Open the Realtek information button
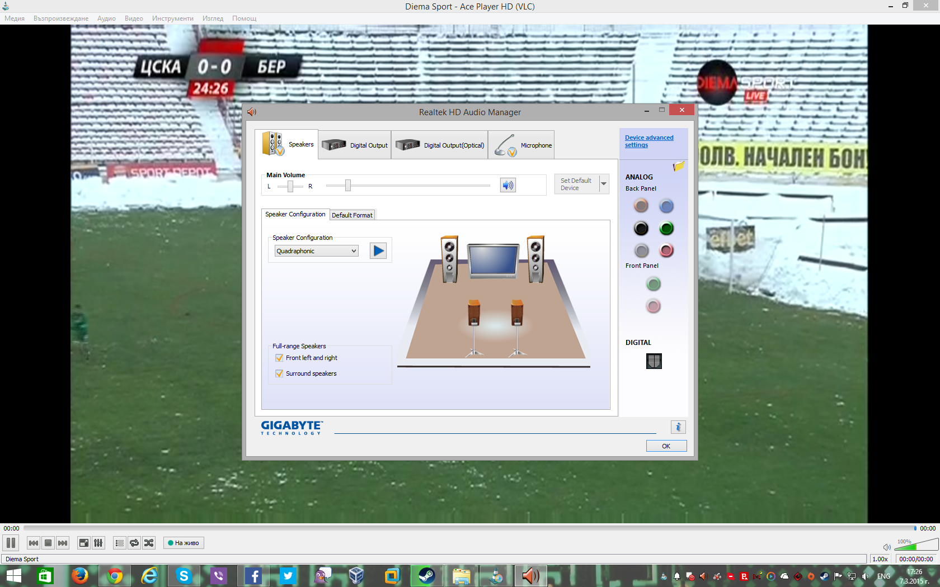This screenshot has width=940, height=587. 678,427
